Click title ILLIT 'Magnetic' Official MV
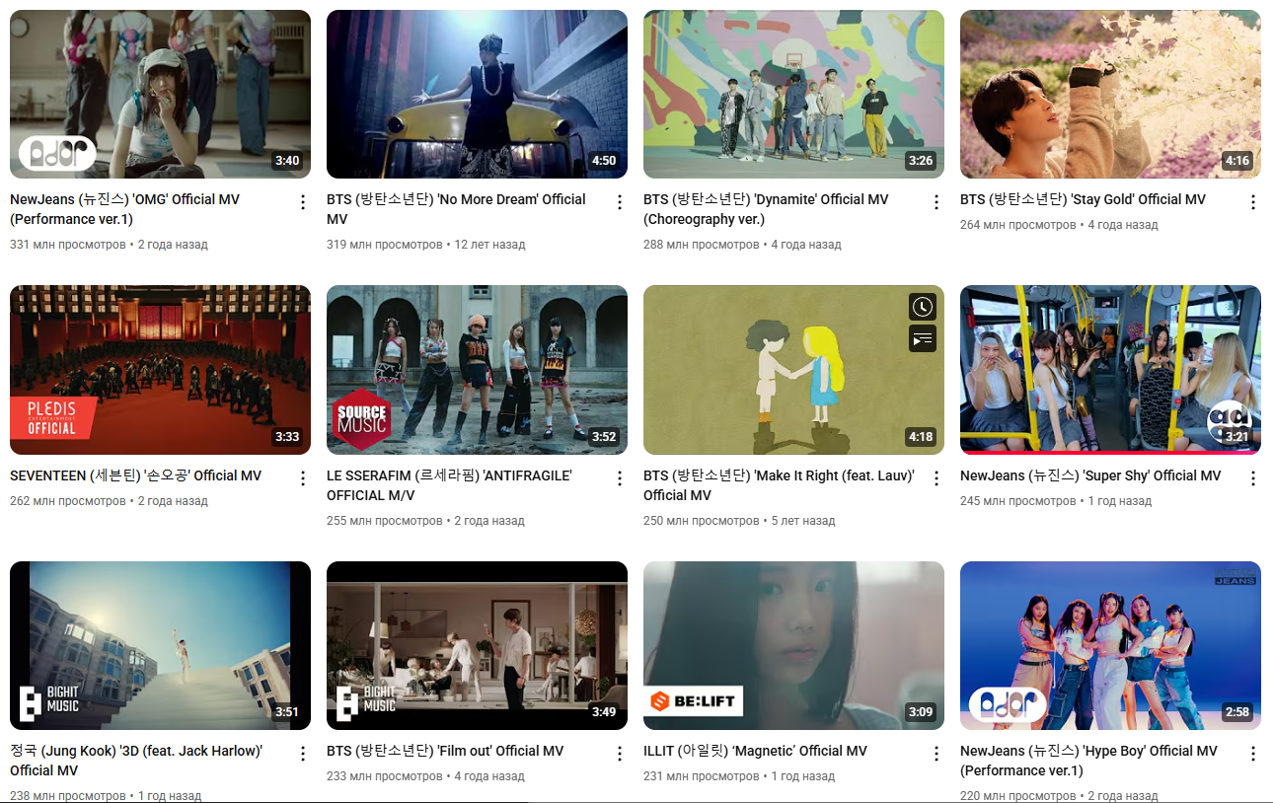1273x803 pixels. 755,751
